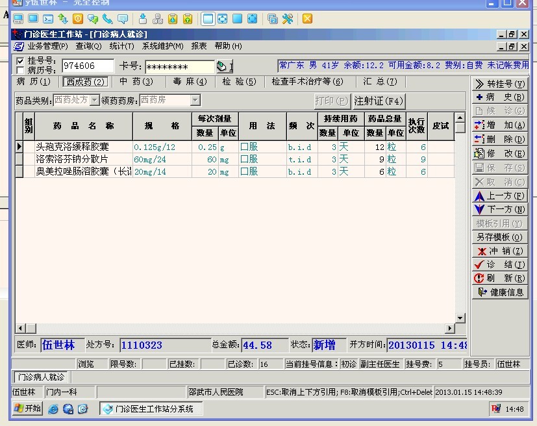Viewport: 537px width, 426px height.
Task: Open the 报表 menu
Action: (x=199, y=46)
